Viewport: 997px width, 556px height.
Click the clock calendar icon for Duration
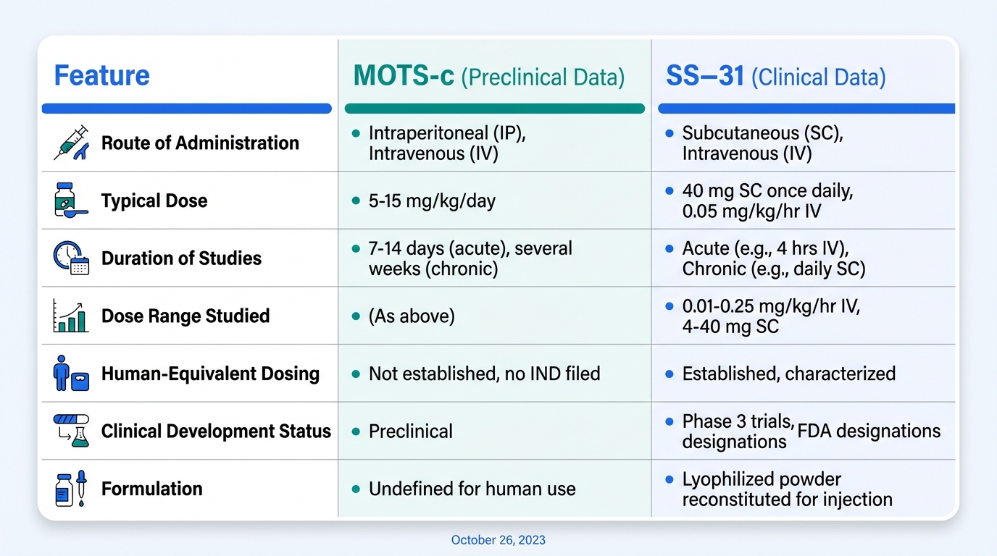[x=71, y=258]
